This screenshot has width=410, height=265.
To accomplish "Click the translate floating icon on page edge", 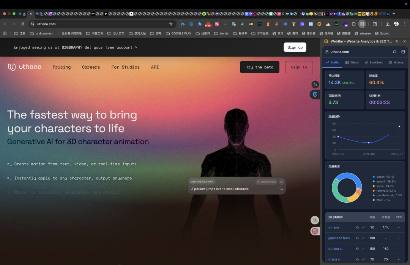I will [x=315, y=85].
